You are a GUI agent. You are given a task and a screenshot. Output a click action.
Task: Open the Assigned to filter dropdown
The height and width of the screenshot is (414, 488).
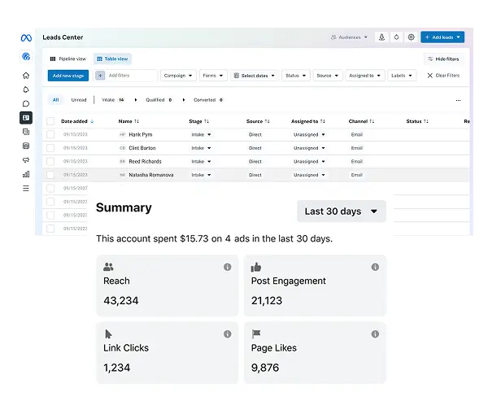coord(365,76)
